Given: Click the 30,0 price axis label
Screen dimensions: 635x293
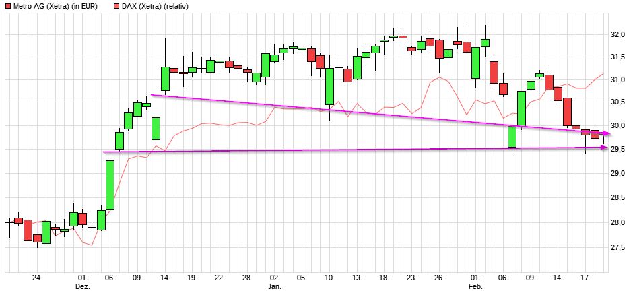Looking at the screenshot, I should [x=619, y=126].
